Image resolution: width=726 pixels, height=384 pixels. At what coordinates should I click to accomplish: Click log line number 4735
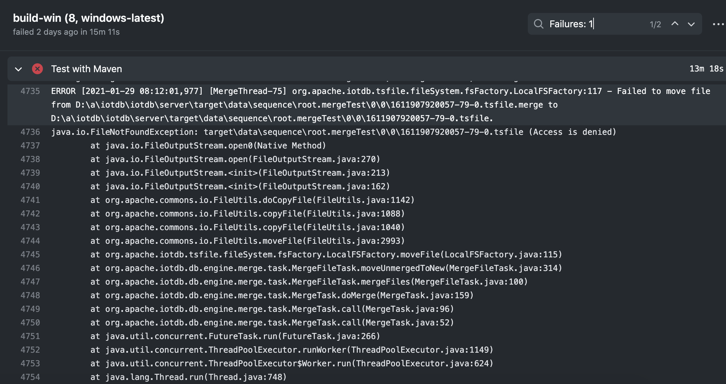30,91
